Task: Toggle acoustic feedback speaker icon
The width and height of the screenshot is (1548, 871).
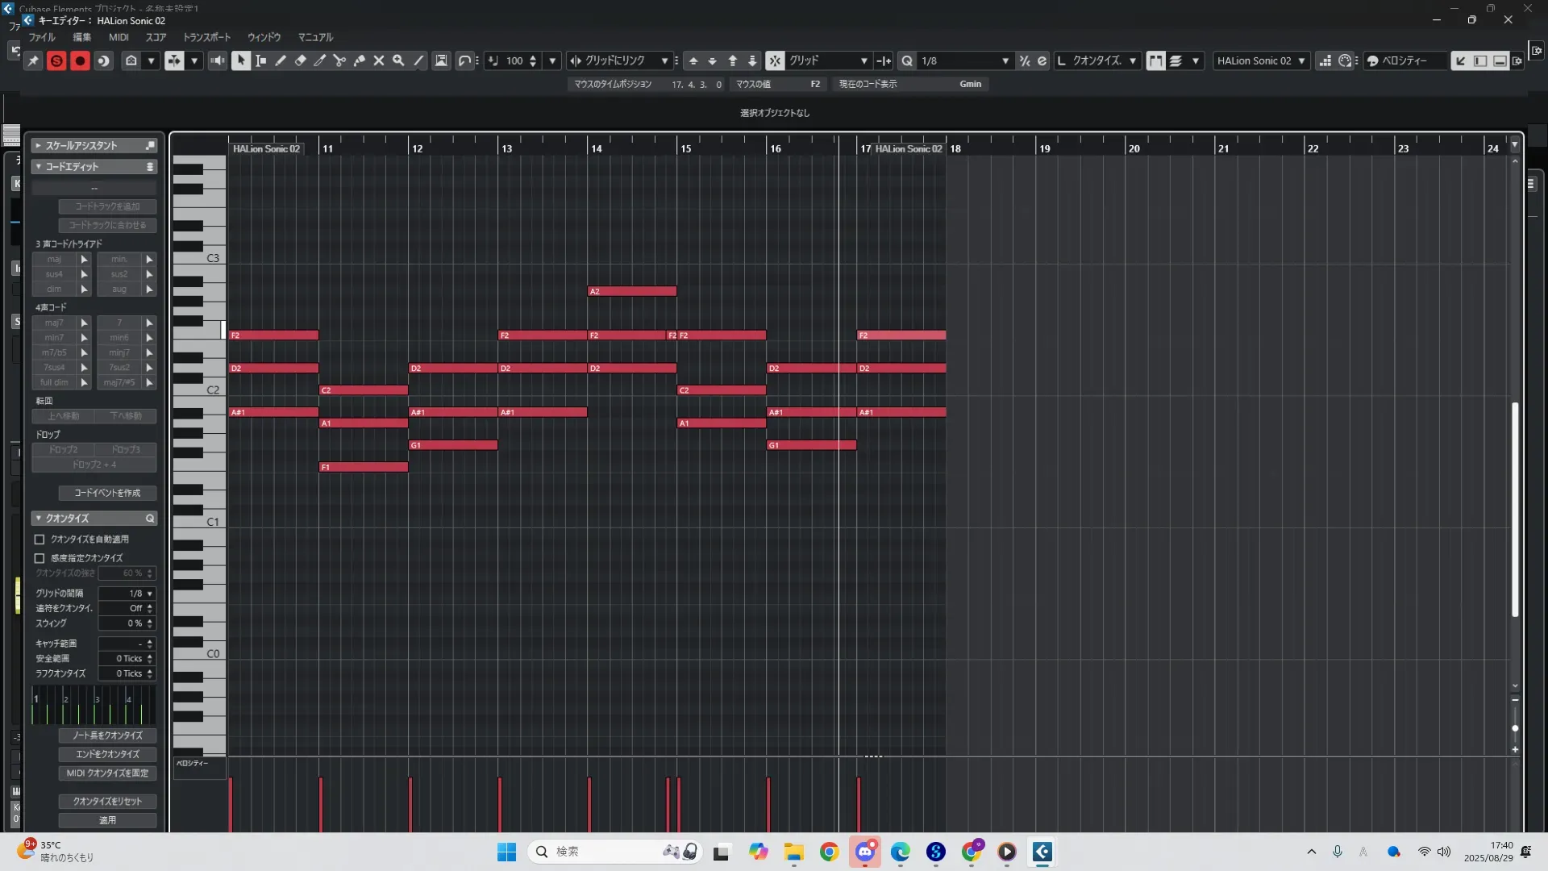Action: 218,60
